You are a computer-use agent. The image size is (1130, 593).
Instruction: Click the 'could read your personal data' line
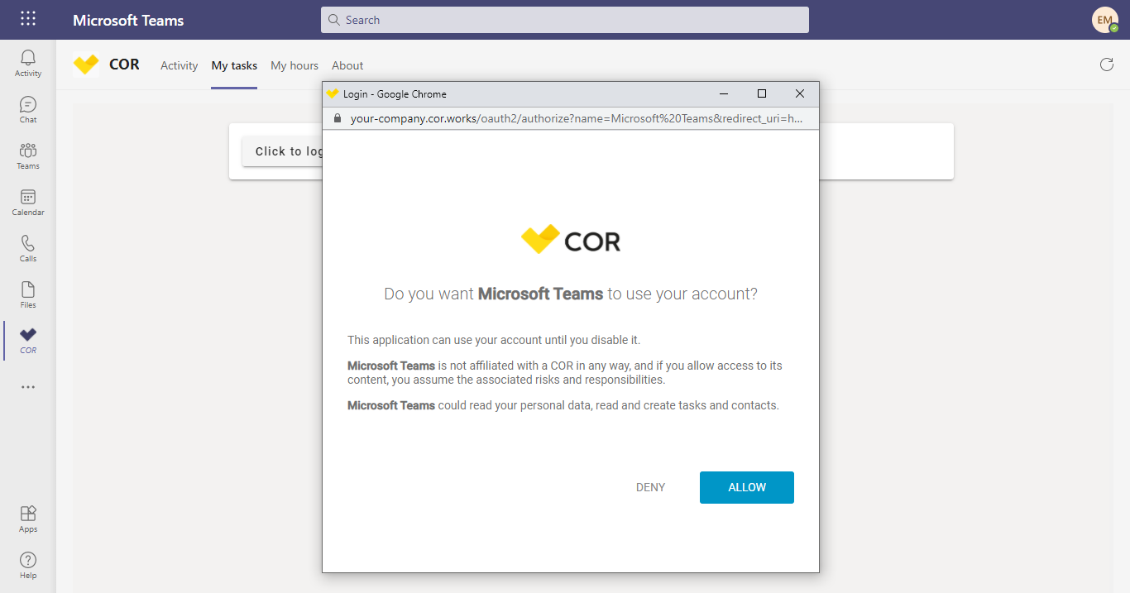(x=563, y=405)
